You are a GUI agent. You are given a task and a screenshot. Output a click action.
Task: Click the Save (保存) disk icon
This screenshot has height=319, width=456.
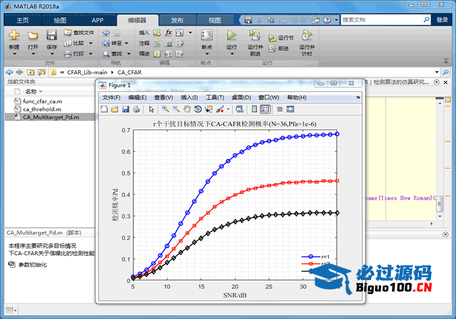click(x=52, y=36)
